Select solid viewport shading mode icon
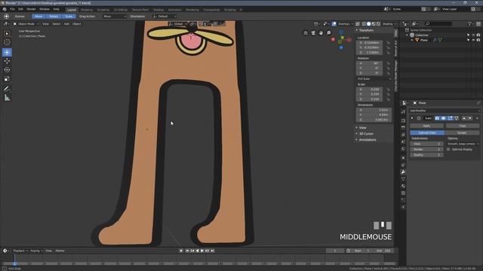483x271 pixels. pyautogui.click(x=369, y=23)
